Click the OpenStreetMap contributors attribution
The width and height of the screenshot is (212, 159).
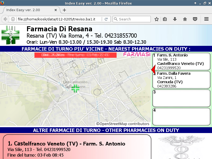coord(123,124)
